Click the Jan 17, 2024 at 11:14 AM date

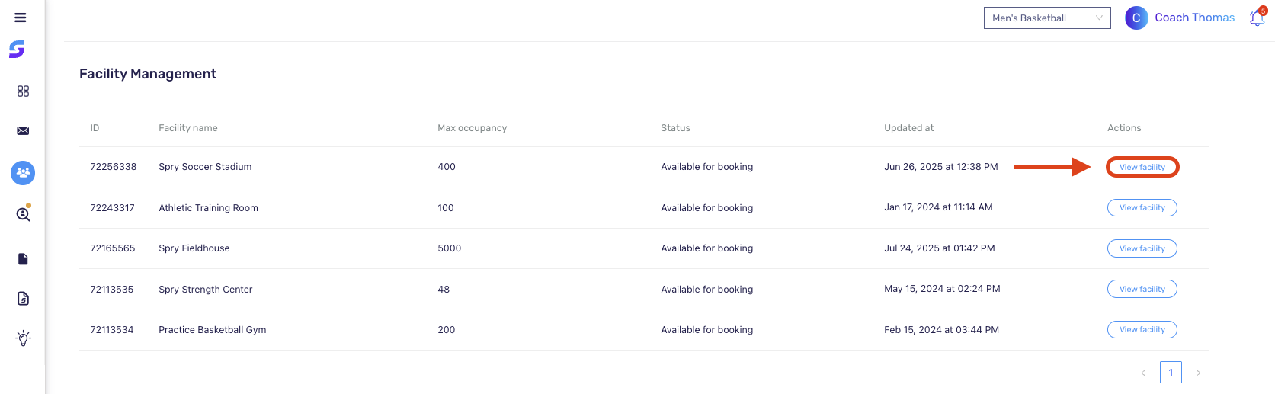coord(938,207)
